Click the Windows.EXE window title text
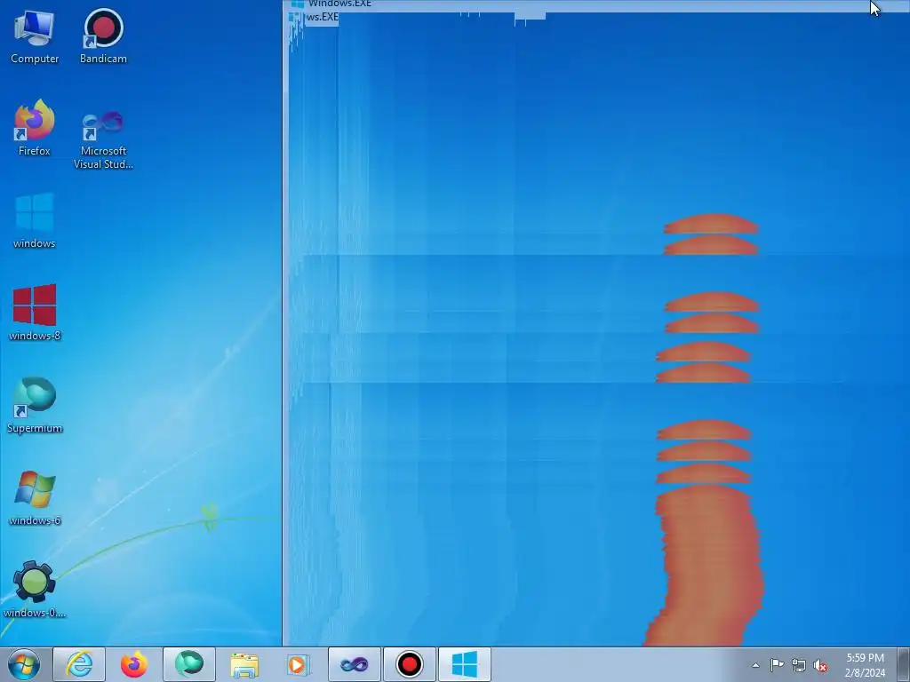This screenshot has width=910, height=682. [339, 4]
